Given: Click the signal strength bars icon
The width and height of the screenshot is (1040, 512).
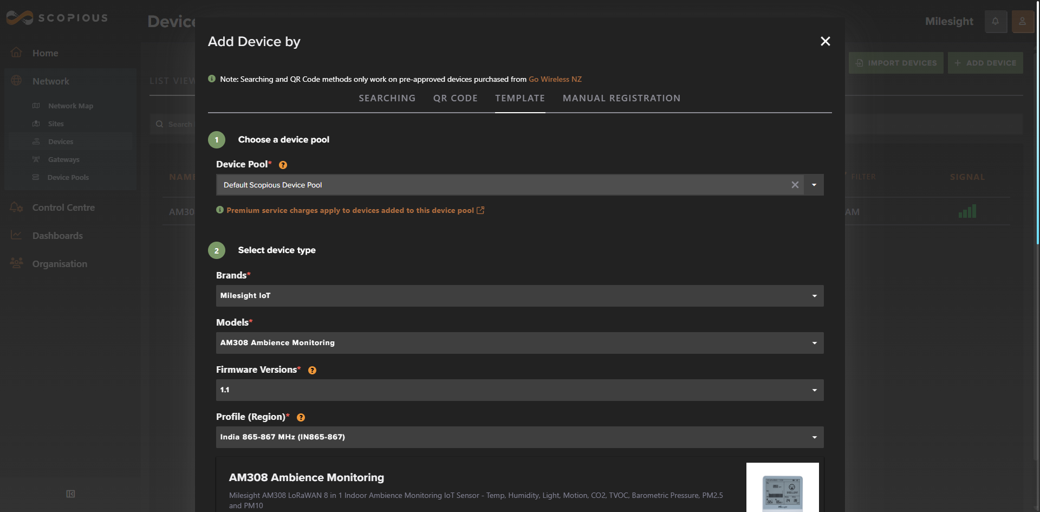Looking at the screenshot, I should tap(967, 211).
